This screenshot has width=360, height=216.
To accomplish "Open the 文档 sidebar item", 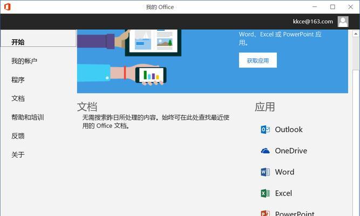I will (18, 98).
